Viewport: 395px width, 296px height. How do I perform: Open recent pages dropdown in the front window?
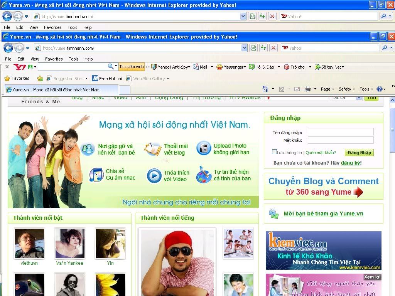click(28, 48)
